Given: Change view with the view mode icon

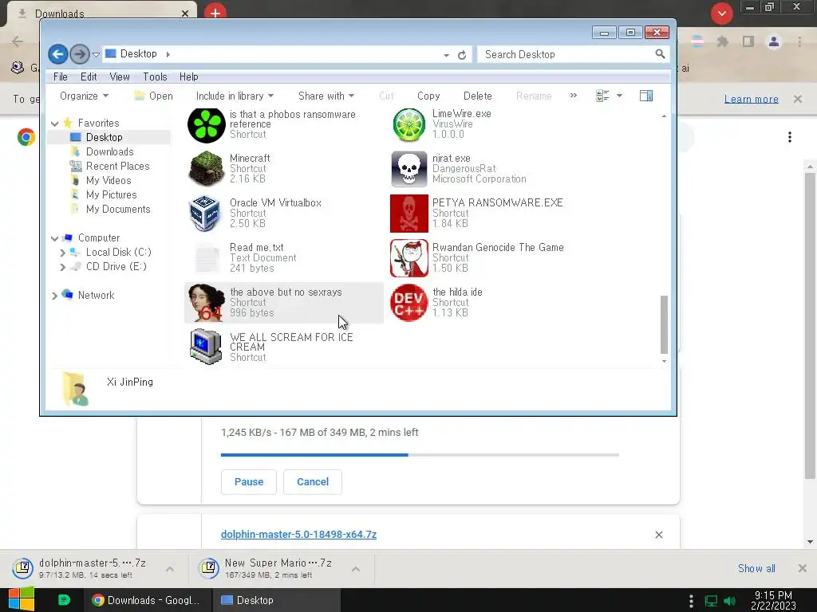Looking at the screenshot, I should click(602, 96).
